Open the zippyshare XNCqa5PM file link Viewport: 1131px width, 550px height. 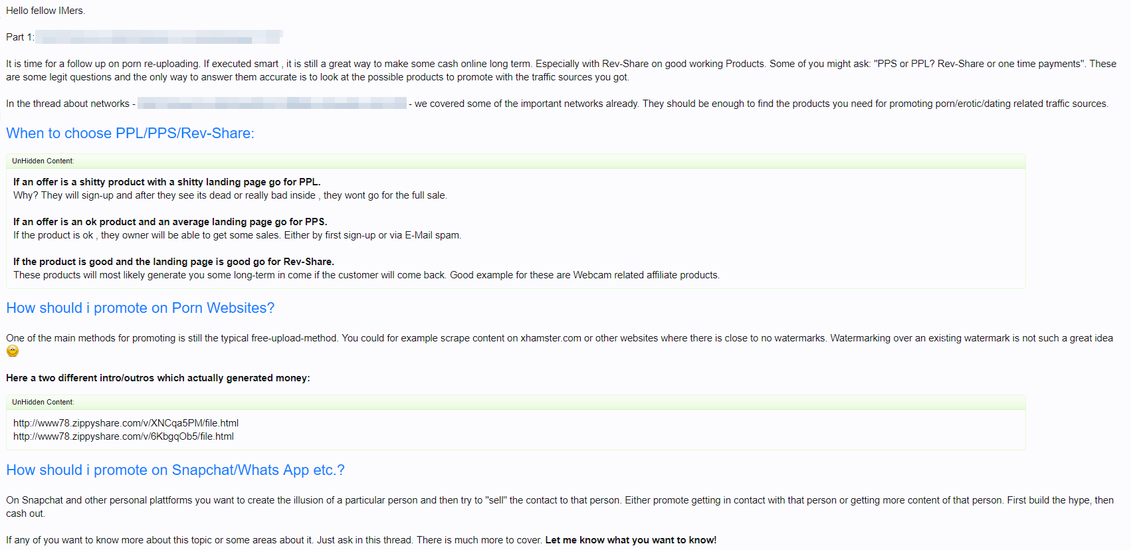(126, 423)
